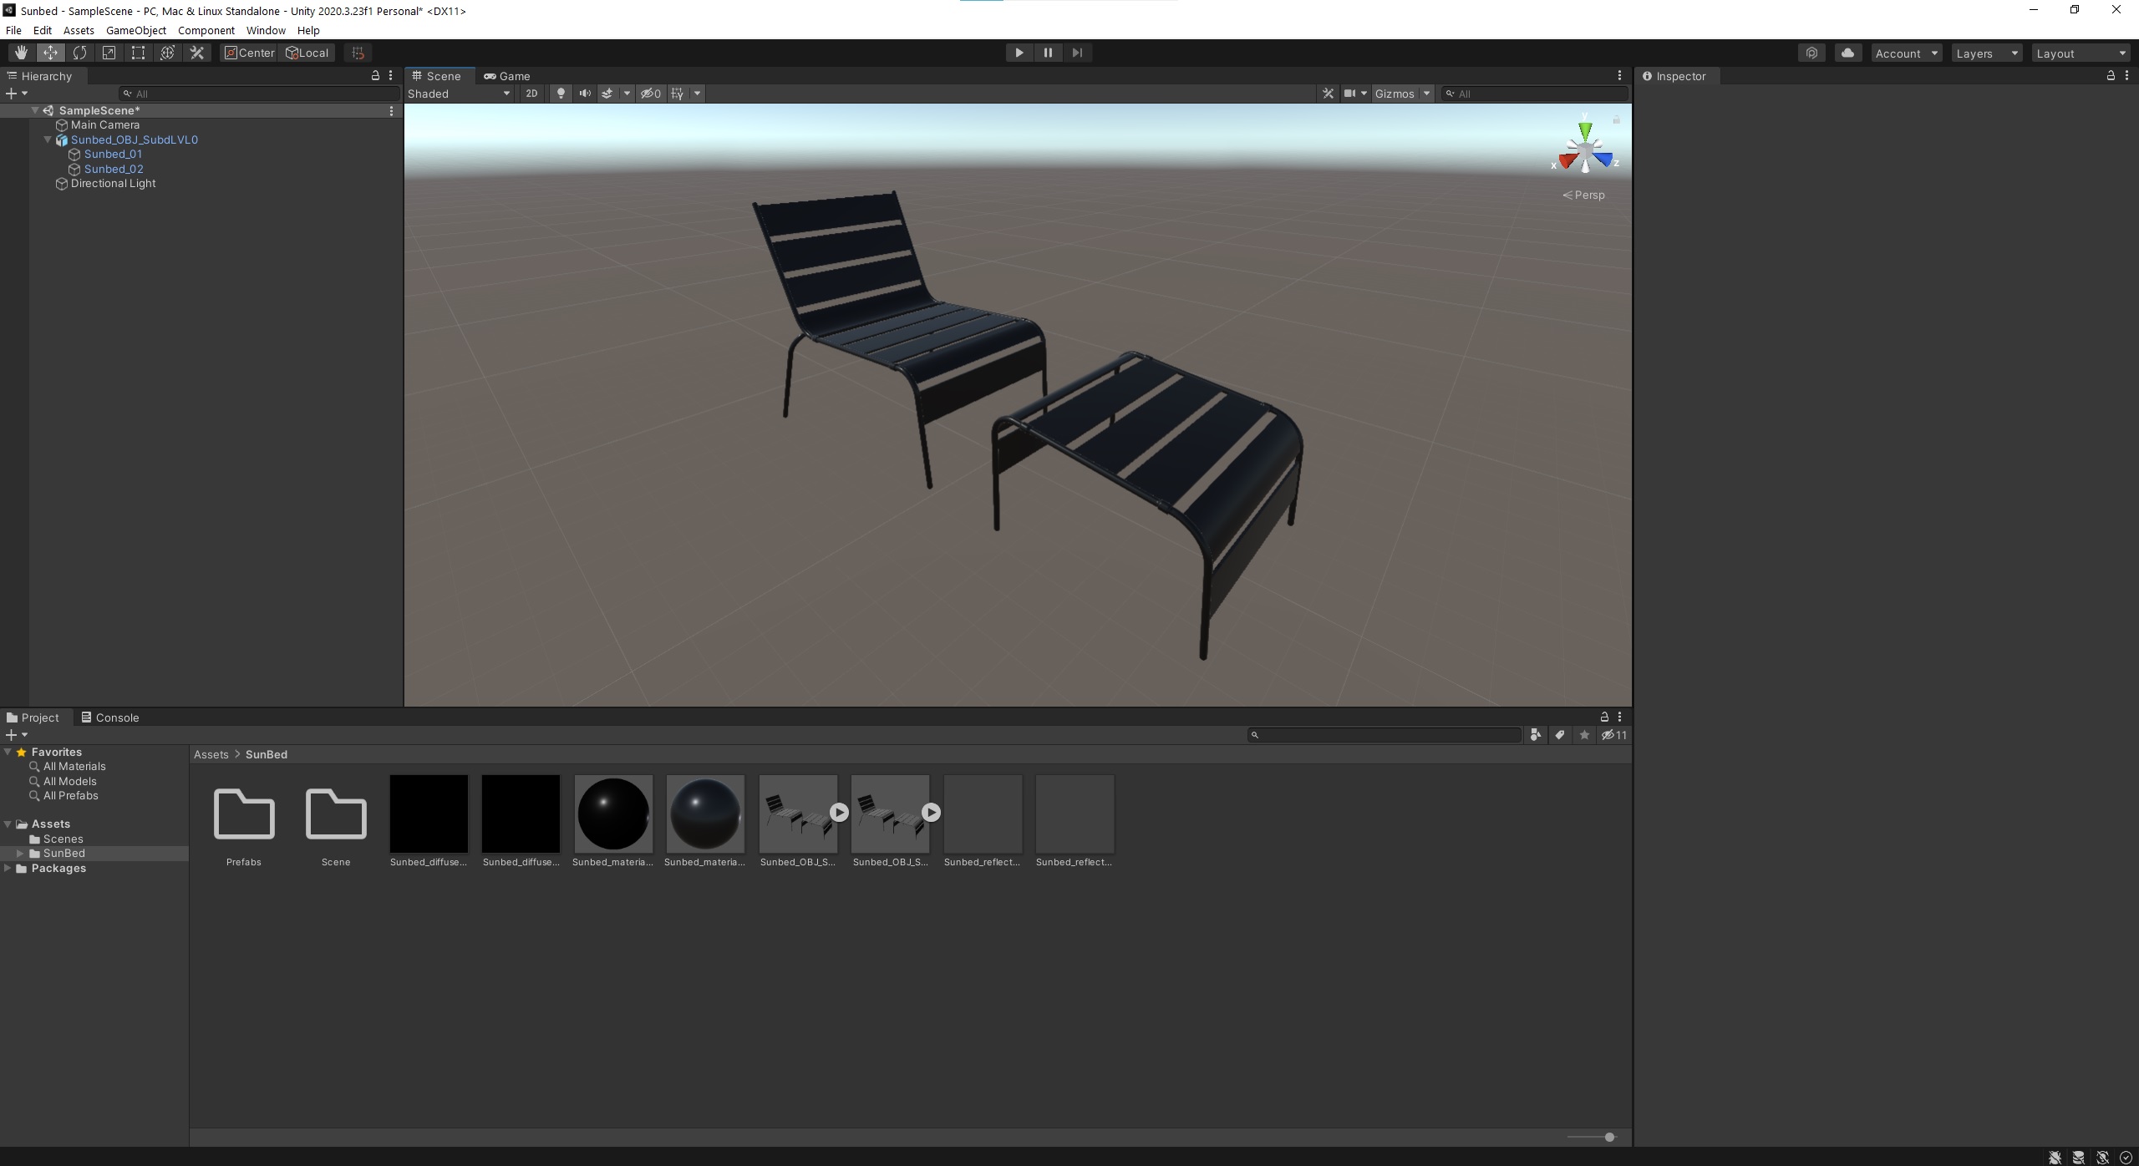Viewport: 2139px width, 1166px height.
Task: Toggle Local handle rotation button
Action: point(307,53)
